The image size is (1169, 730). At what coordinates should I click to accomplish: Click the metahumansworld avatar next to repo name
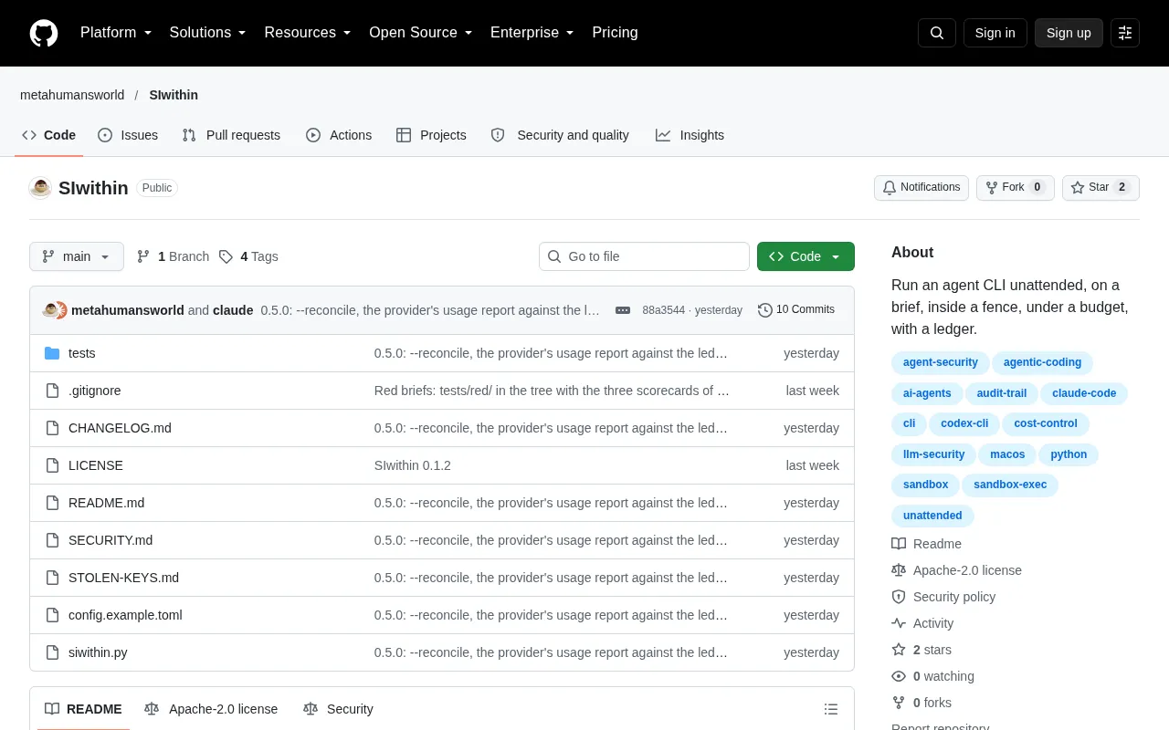pos(40,188)
